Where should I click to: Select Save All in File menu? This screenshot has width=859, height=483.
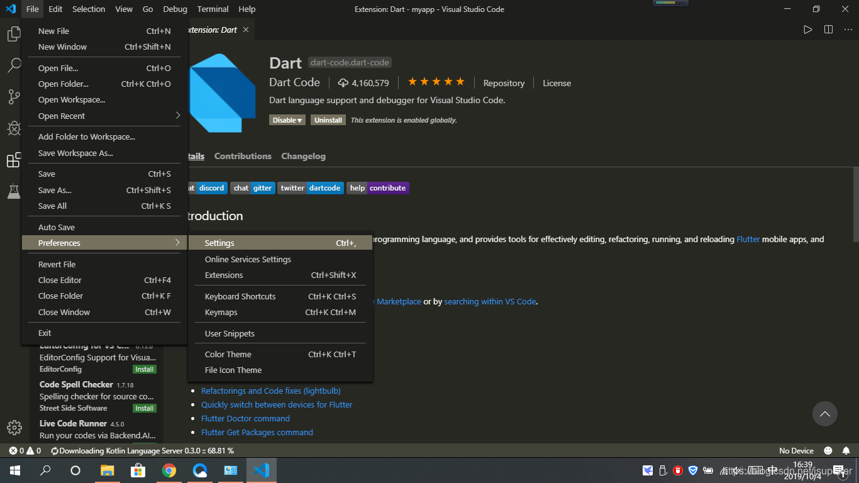pos(105,206)
